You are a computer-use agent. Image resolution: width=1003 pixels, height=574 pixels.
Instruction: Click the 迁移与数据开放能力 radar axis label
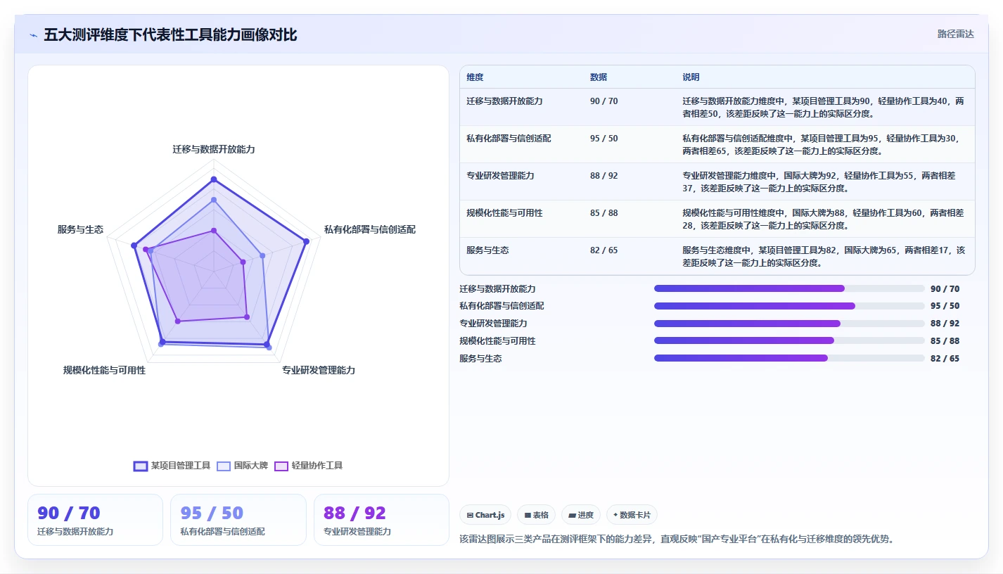point(214,149)
